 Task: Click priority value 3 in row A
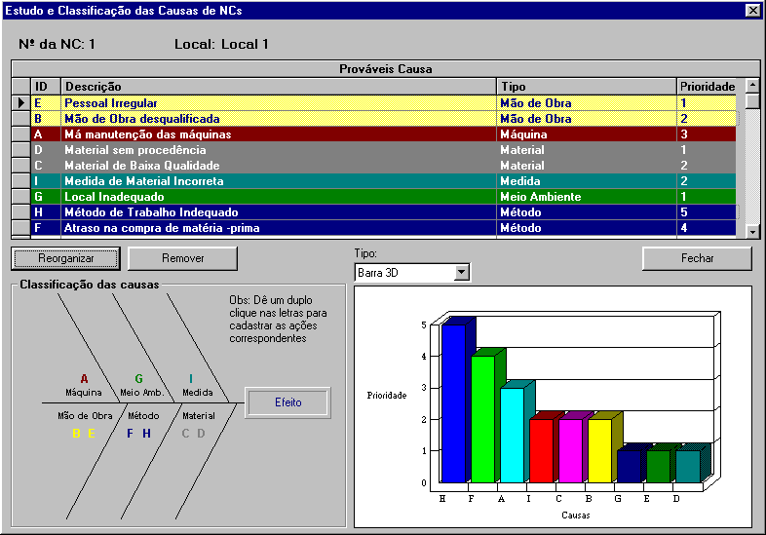707,134
